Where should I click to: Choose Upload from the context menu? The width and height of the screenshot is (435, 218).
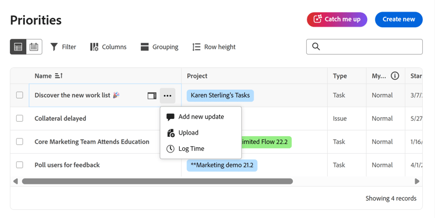pyautogui.click(x=201, y=133)
